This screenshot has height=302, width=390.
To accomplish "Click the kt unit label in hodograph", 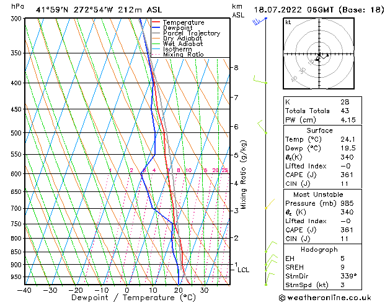I will (x=288, y=22).
